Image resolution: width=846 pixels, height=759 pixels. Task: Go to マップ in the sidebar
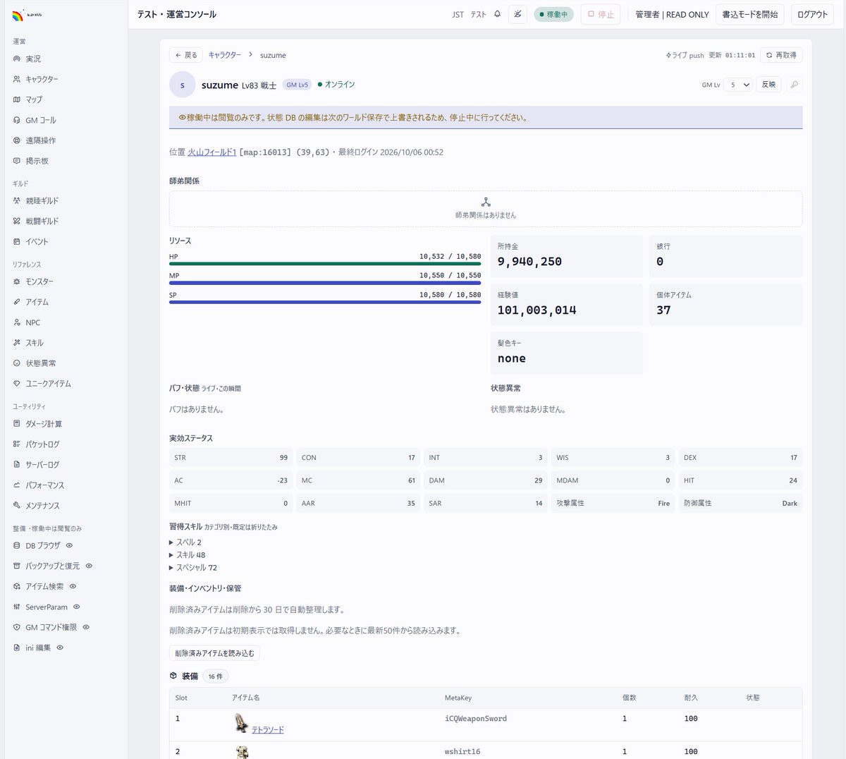tap(34, 99)
